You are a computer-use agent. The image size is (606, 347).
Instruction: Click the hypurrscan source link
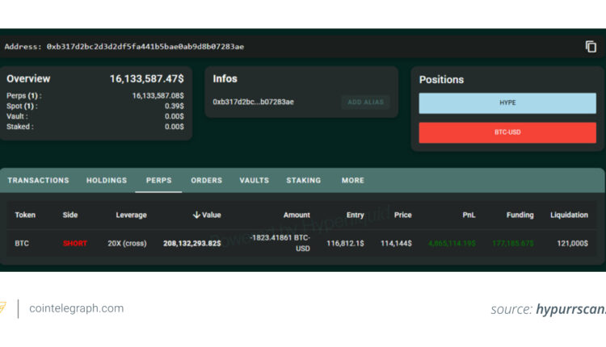tap(570, 309)
